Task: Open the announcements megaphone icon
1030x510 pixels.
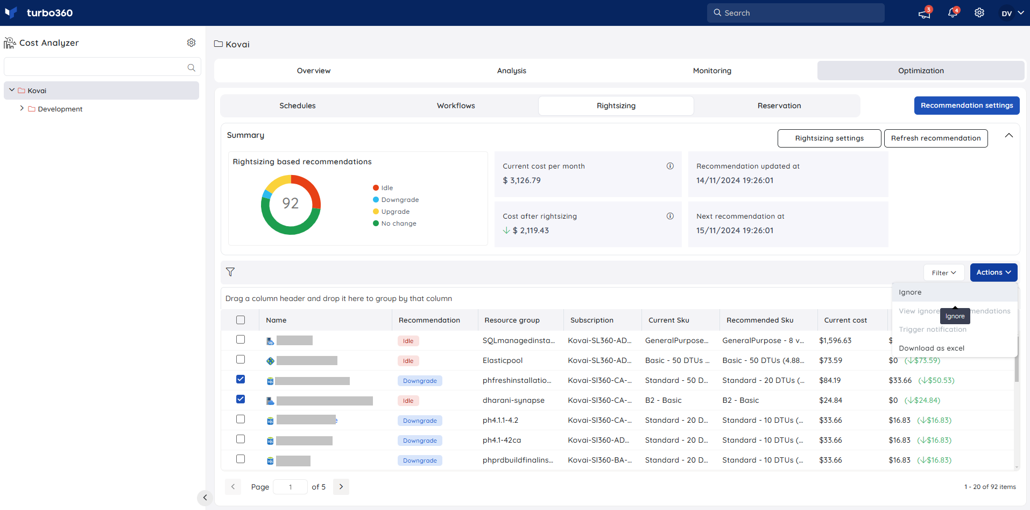Action: coord(924,13)
